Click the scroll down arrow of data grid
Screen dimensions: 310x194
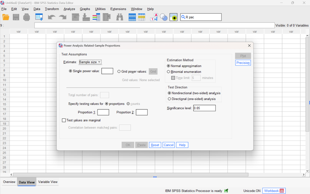pyautogui.click(x=307, y=171)
